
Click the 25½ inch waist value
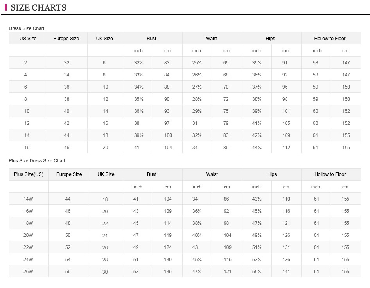(197, 63)
